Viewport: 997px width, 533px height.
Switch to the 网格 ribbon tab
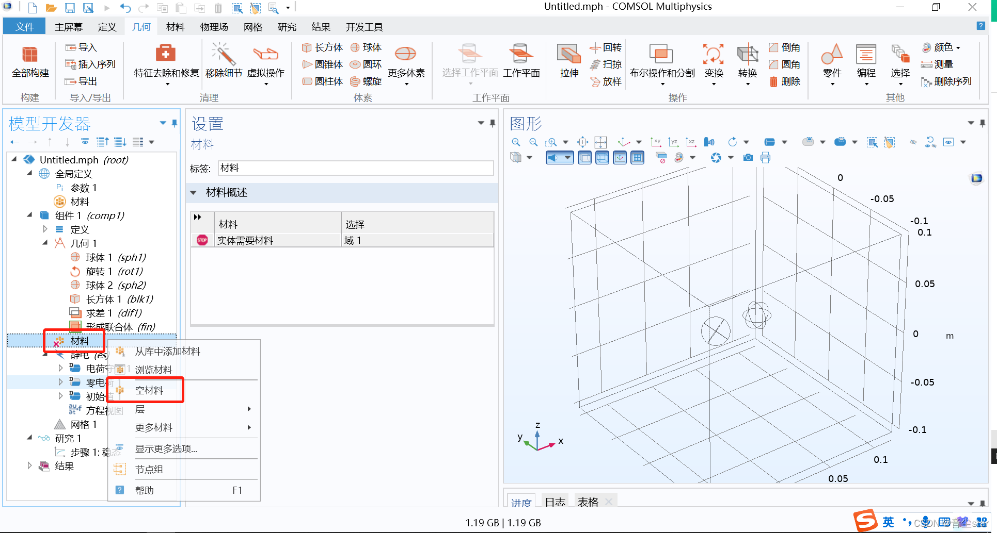[x=252, y=27]
